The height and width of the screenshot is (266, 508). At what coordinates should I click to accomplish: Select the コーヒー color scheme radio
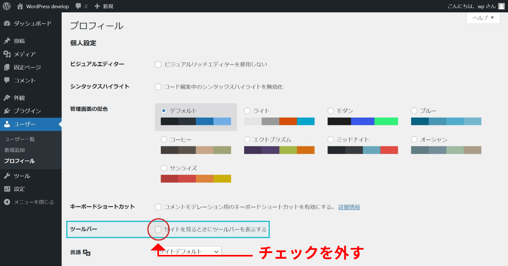click(164, 139)
